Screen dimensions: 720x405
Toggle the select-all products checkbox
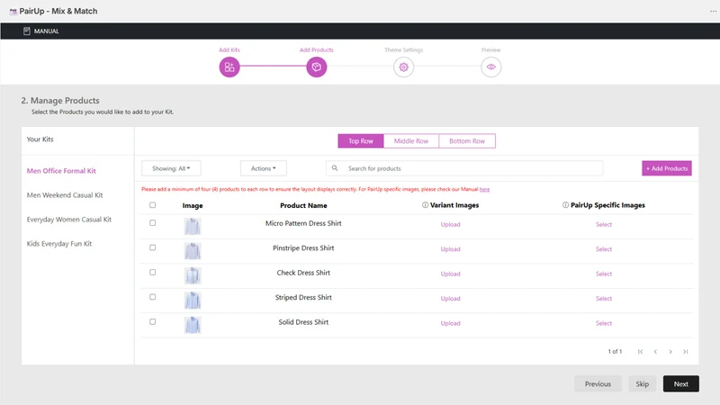pos(152,205)
